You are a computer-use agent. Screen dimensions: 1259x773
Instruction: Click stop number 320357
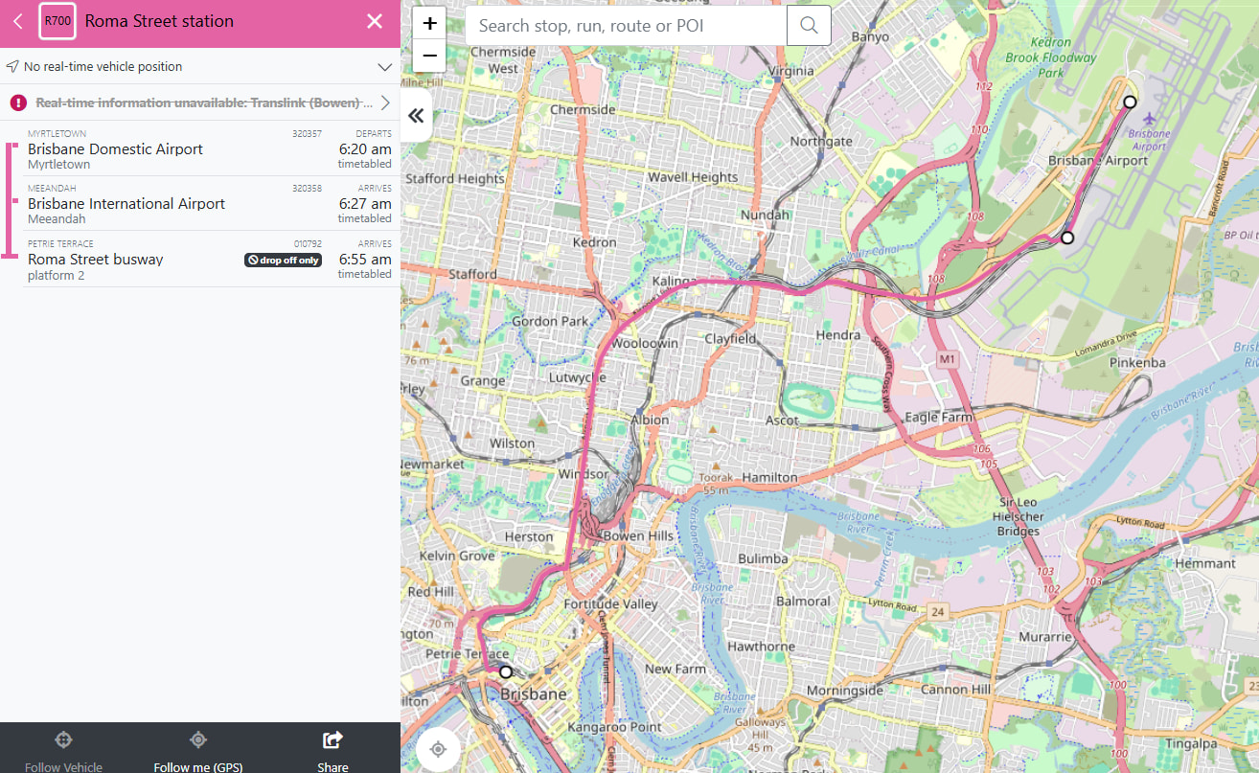point(307,134)
